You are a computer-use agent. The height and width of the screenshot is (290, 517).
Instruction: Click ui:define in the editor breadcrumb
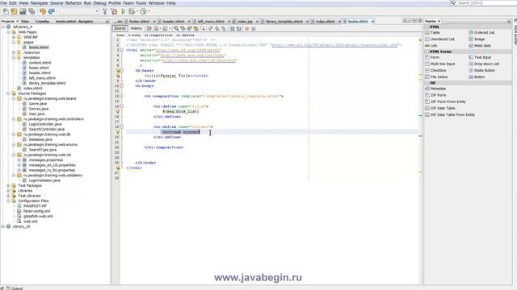tap(185, 35)
